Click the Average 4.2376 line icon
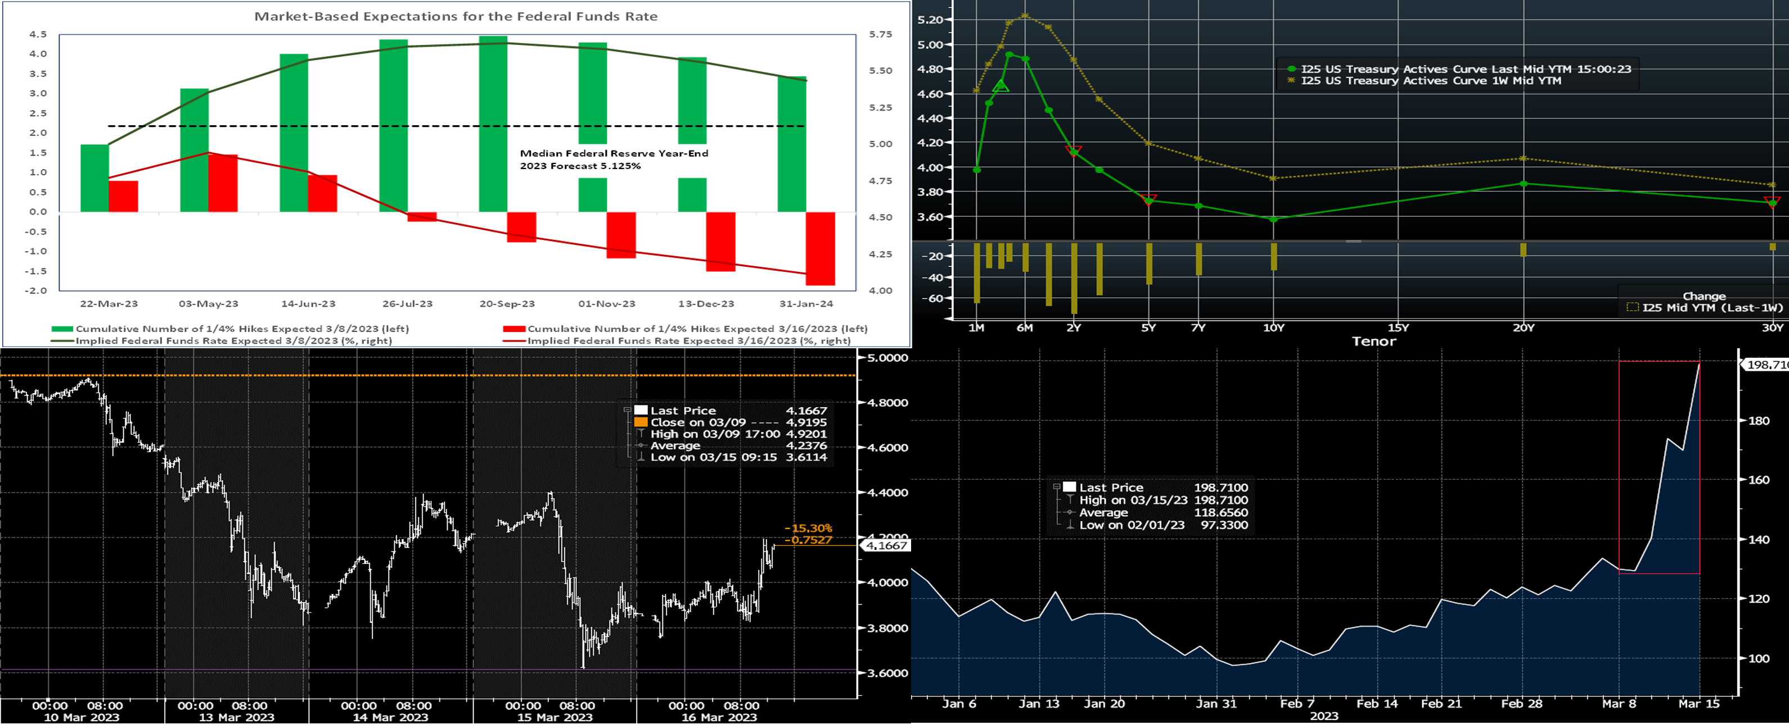The image size is (1789, 724). 641,445
